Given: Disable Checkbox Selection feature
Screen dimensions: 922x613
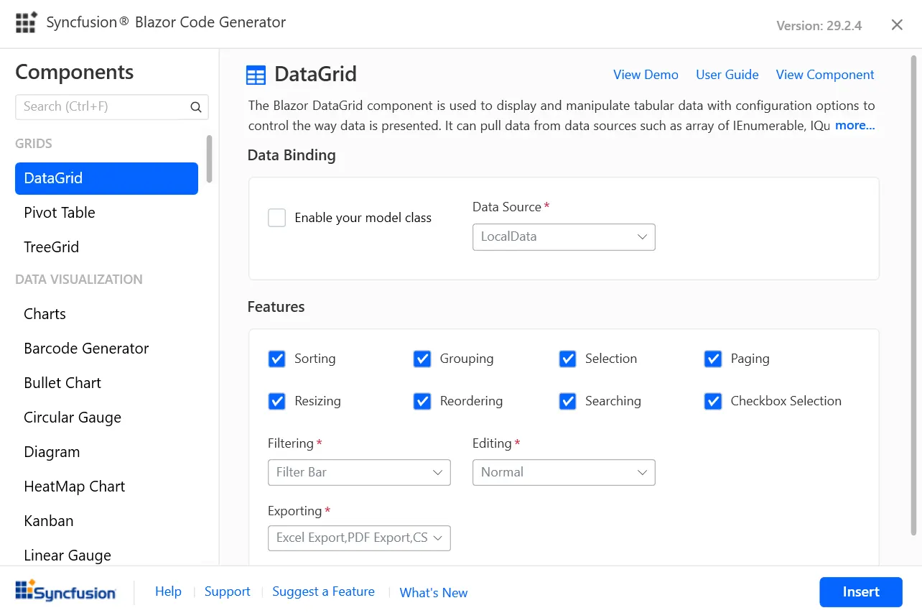Looking at the screenshot, I should (712, 401).
